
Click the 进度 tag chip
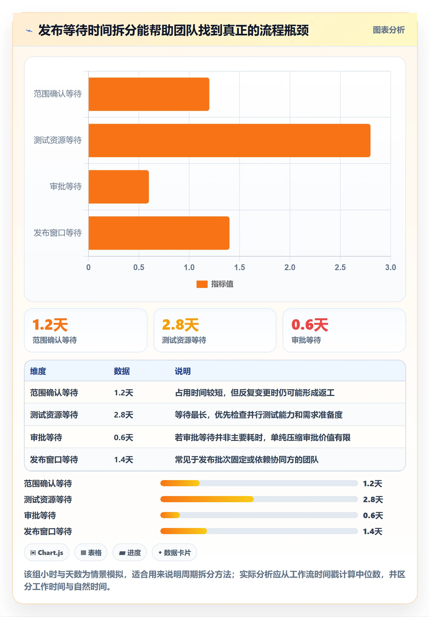click(x=130, y=553)
